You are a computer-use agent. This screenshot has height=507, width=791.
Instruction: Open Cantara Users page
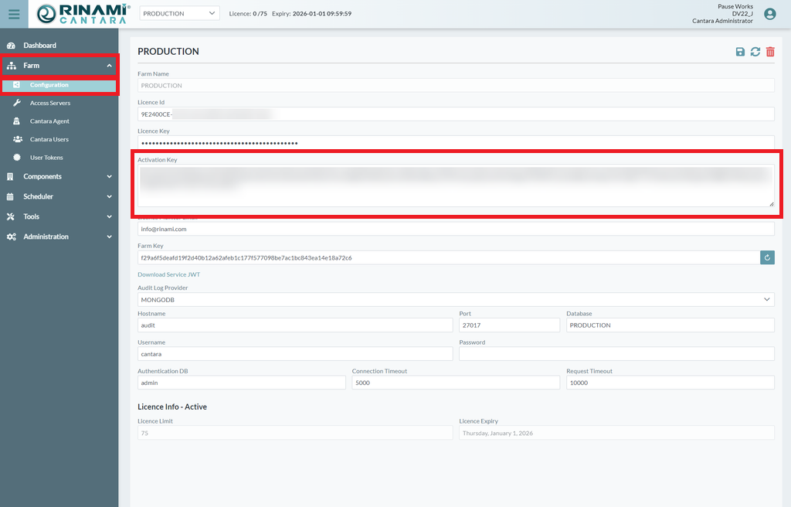[49, 139]
